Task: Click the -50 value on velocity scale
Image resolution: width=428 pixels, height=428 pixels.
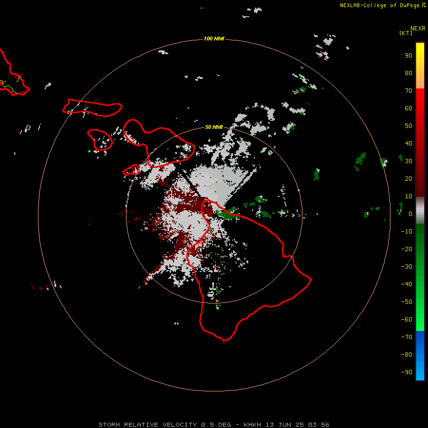Action: click(407, 302)
